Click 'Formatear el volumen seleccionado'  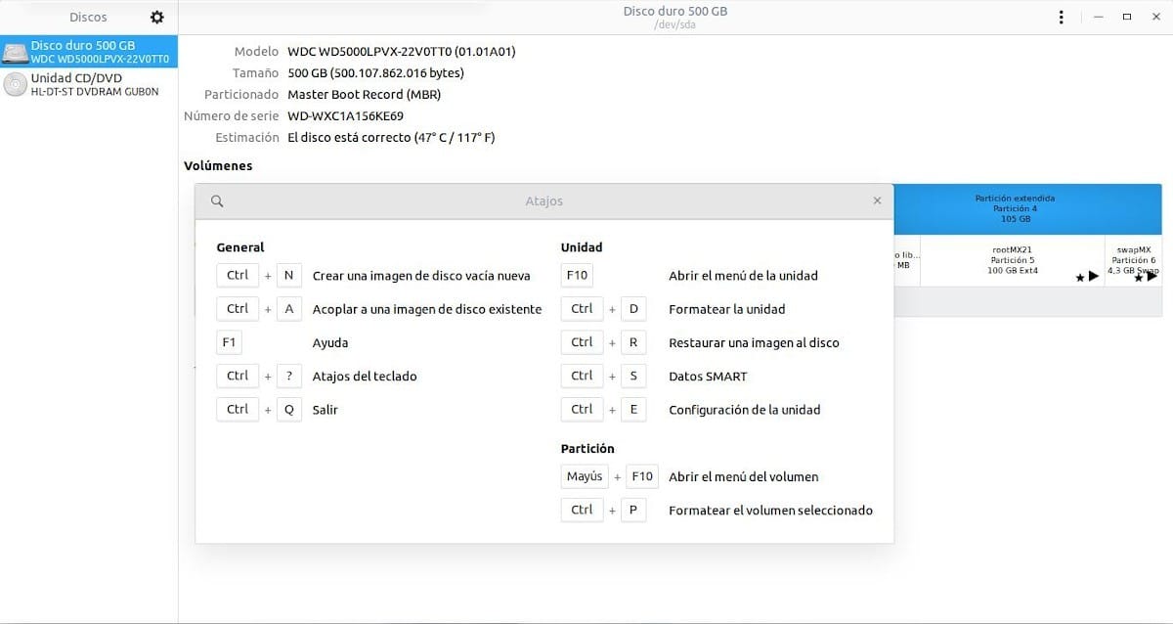pos(770,511)
